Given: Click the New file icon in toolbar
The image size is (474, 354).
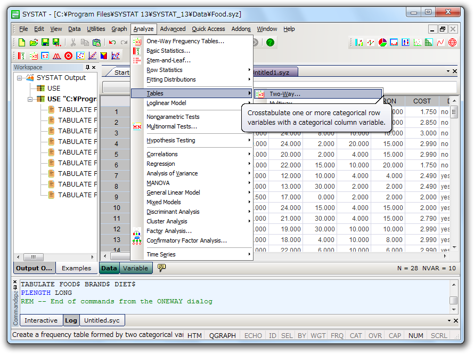Looking at the screenshot, I should tap(22, 42).
